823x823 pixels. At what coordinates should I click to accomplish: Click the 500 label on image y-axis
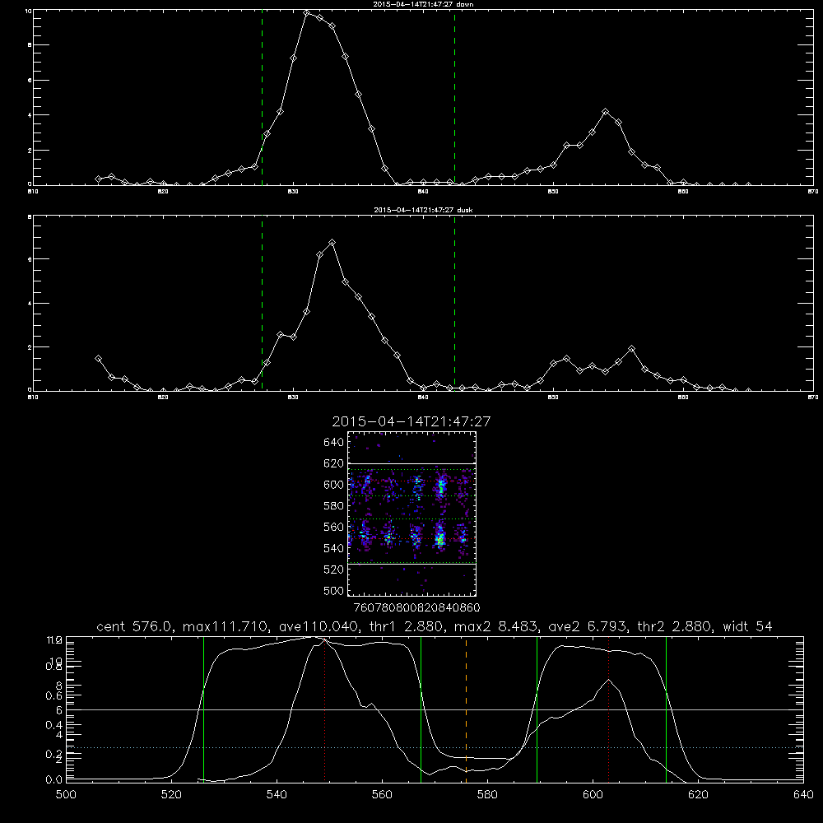click(x=333, y=590)
